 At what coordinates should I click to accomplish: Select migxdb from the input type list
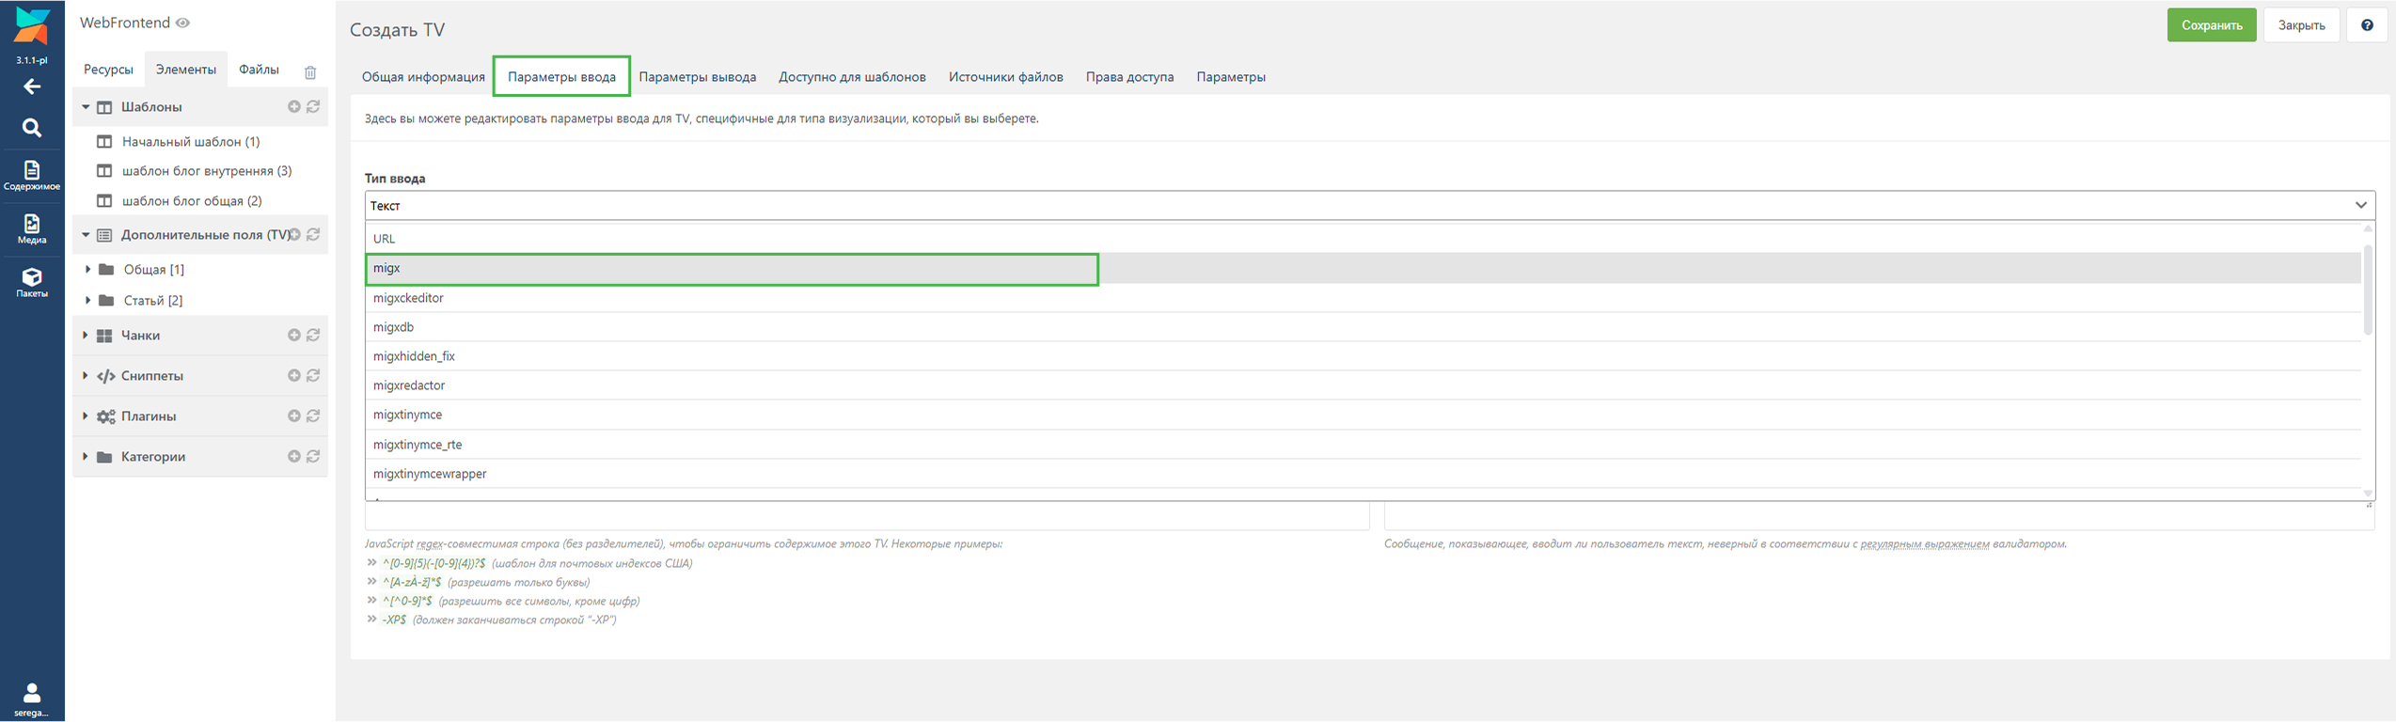pos(393,327)
